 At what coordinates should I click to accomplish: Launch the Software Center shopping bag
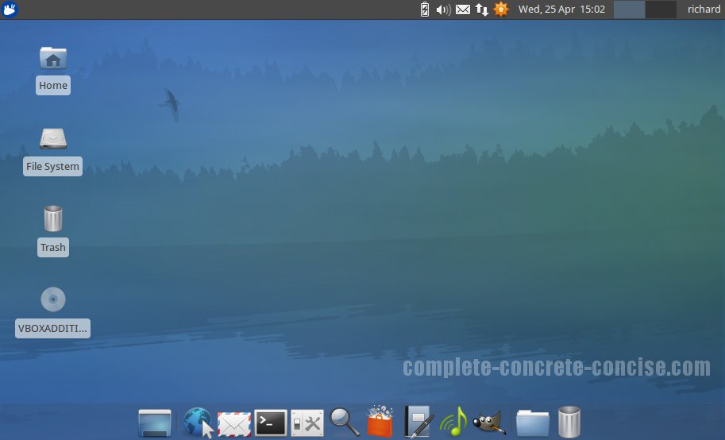pyautogui.click(x=380, y=421)
